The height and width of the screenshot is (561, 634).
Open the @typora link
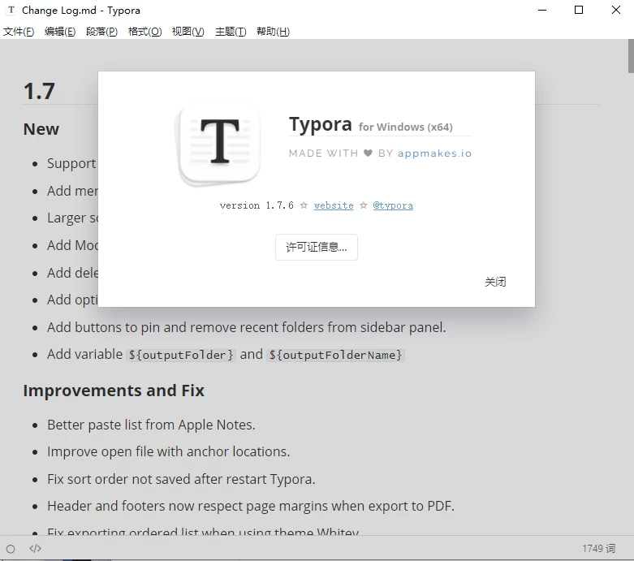pos(393,205)
